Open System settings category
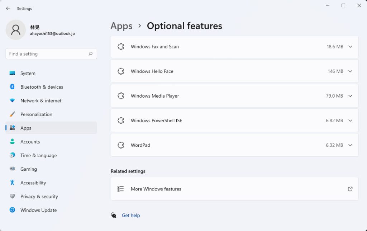367x231 pixels. [51, 73]
